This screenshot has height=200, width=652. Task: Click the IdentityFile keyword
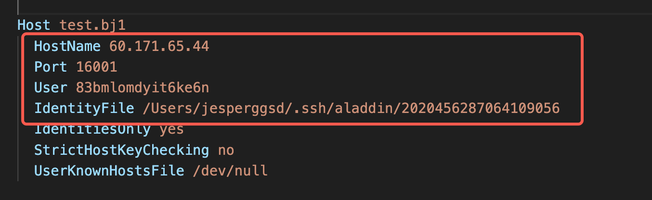coord(84,109)
